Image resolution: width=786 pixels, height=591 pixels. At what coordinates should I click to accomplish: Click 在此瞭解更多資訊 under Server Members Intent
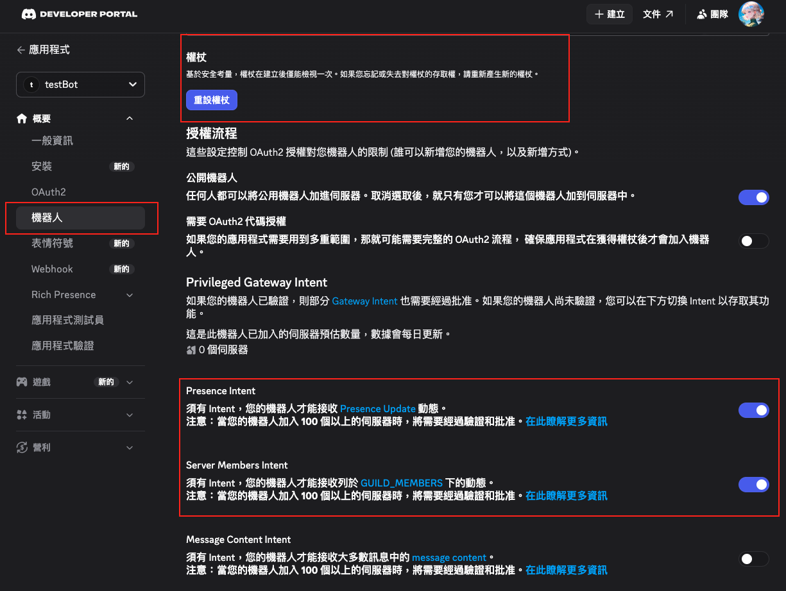(567, 495)
